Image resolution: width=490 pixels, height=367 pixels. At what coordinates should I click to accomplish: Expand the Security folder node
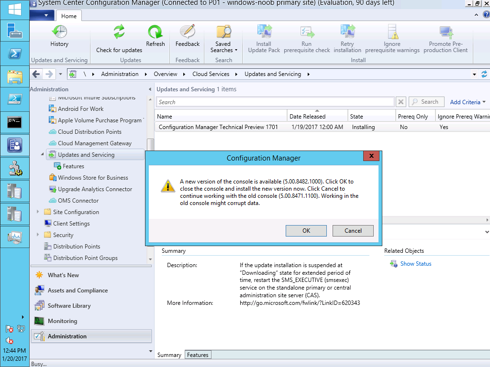tap(38, 235)
